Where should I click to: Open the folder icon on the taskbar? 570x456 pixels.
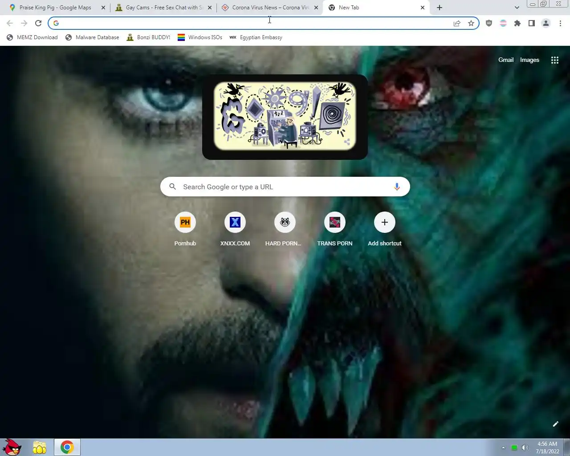tap(40, 448)
